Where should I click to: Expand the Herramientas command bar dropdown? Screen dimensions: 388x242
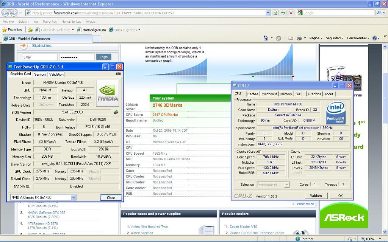coord(358,38)
